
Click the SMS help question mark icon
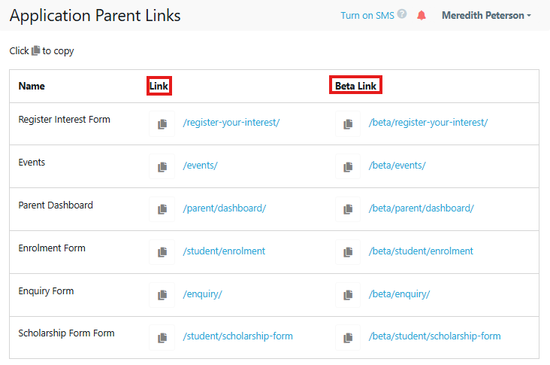(403, 14)
